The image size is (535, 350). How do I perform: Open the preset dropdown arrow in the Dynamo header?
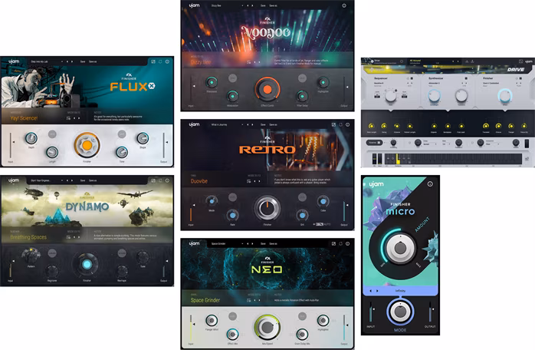[62, 180]
